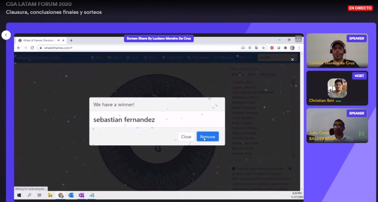
Task: Click the names list scrollbar
Action: coord(294,118)
